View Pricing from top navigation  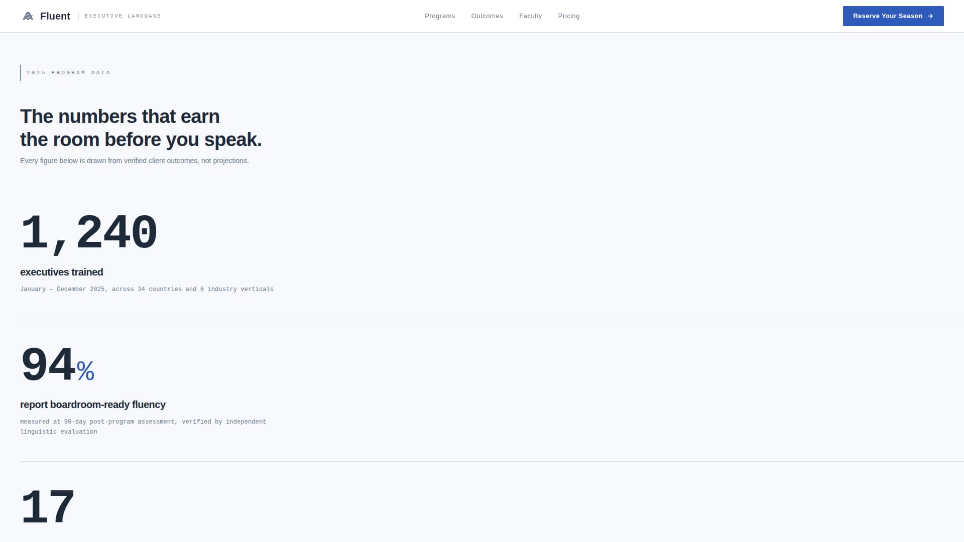click(x=569, y=16)
